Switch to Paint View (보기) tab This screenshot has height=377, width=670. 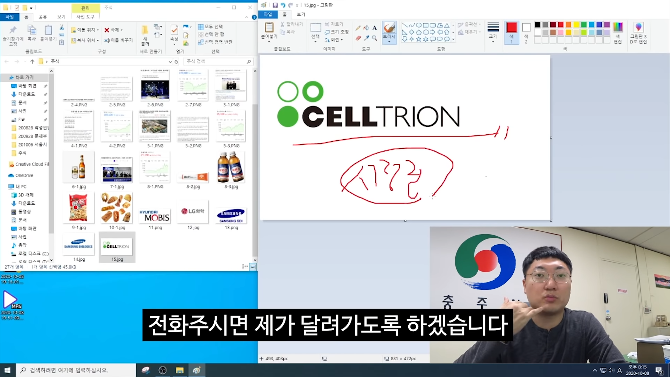[x=301, y=14]
